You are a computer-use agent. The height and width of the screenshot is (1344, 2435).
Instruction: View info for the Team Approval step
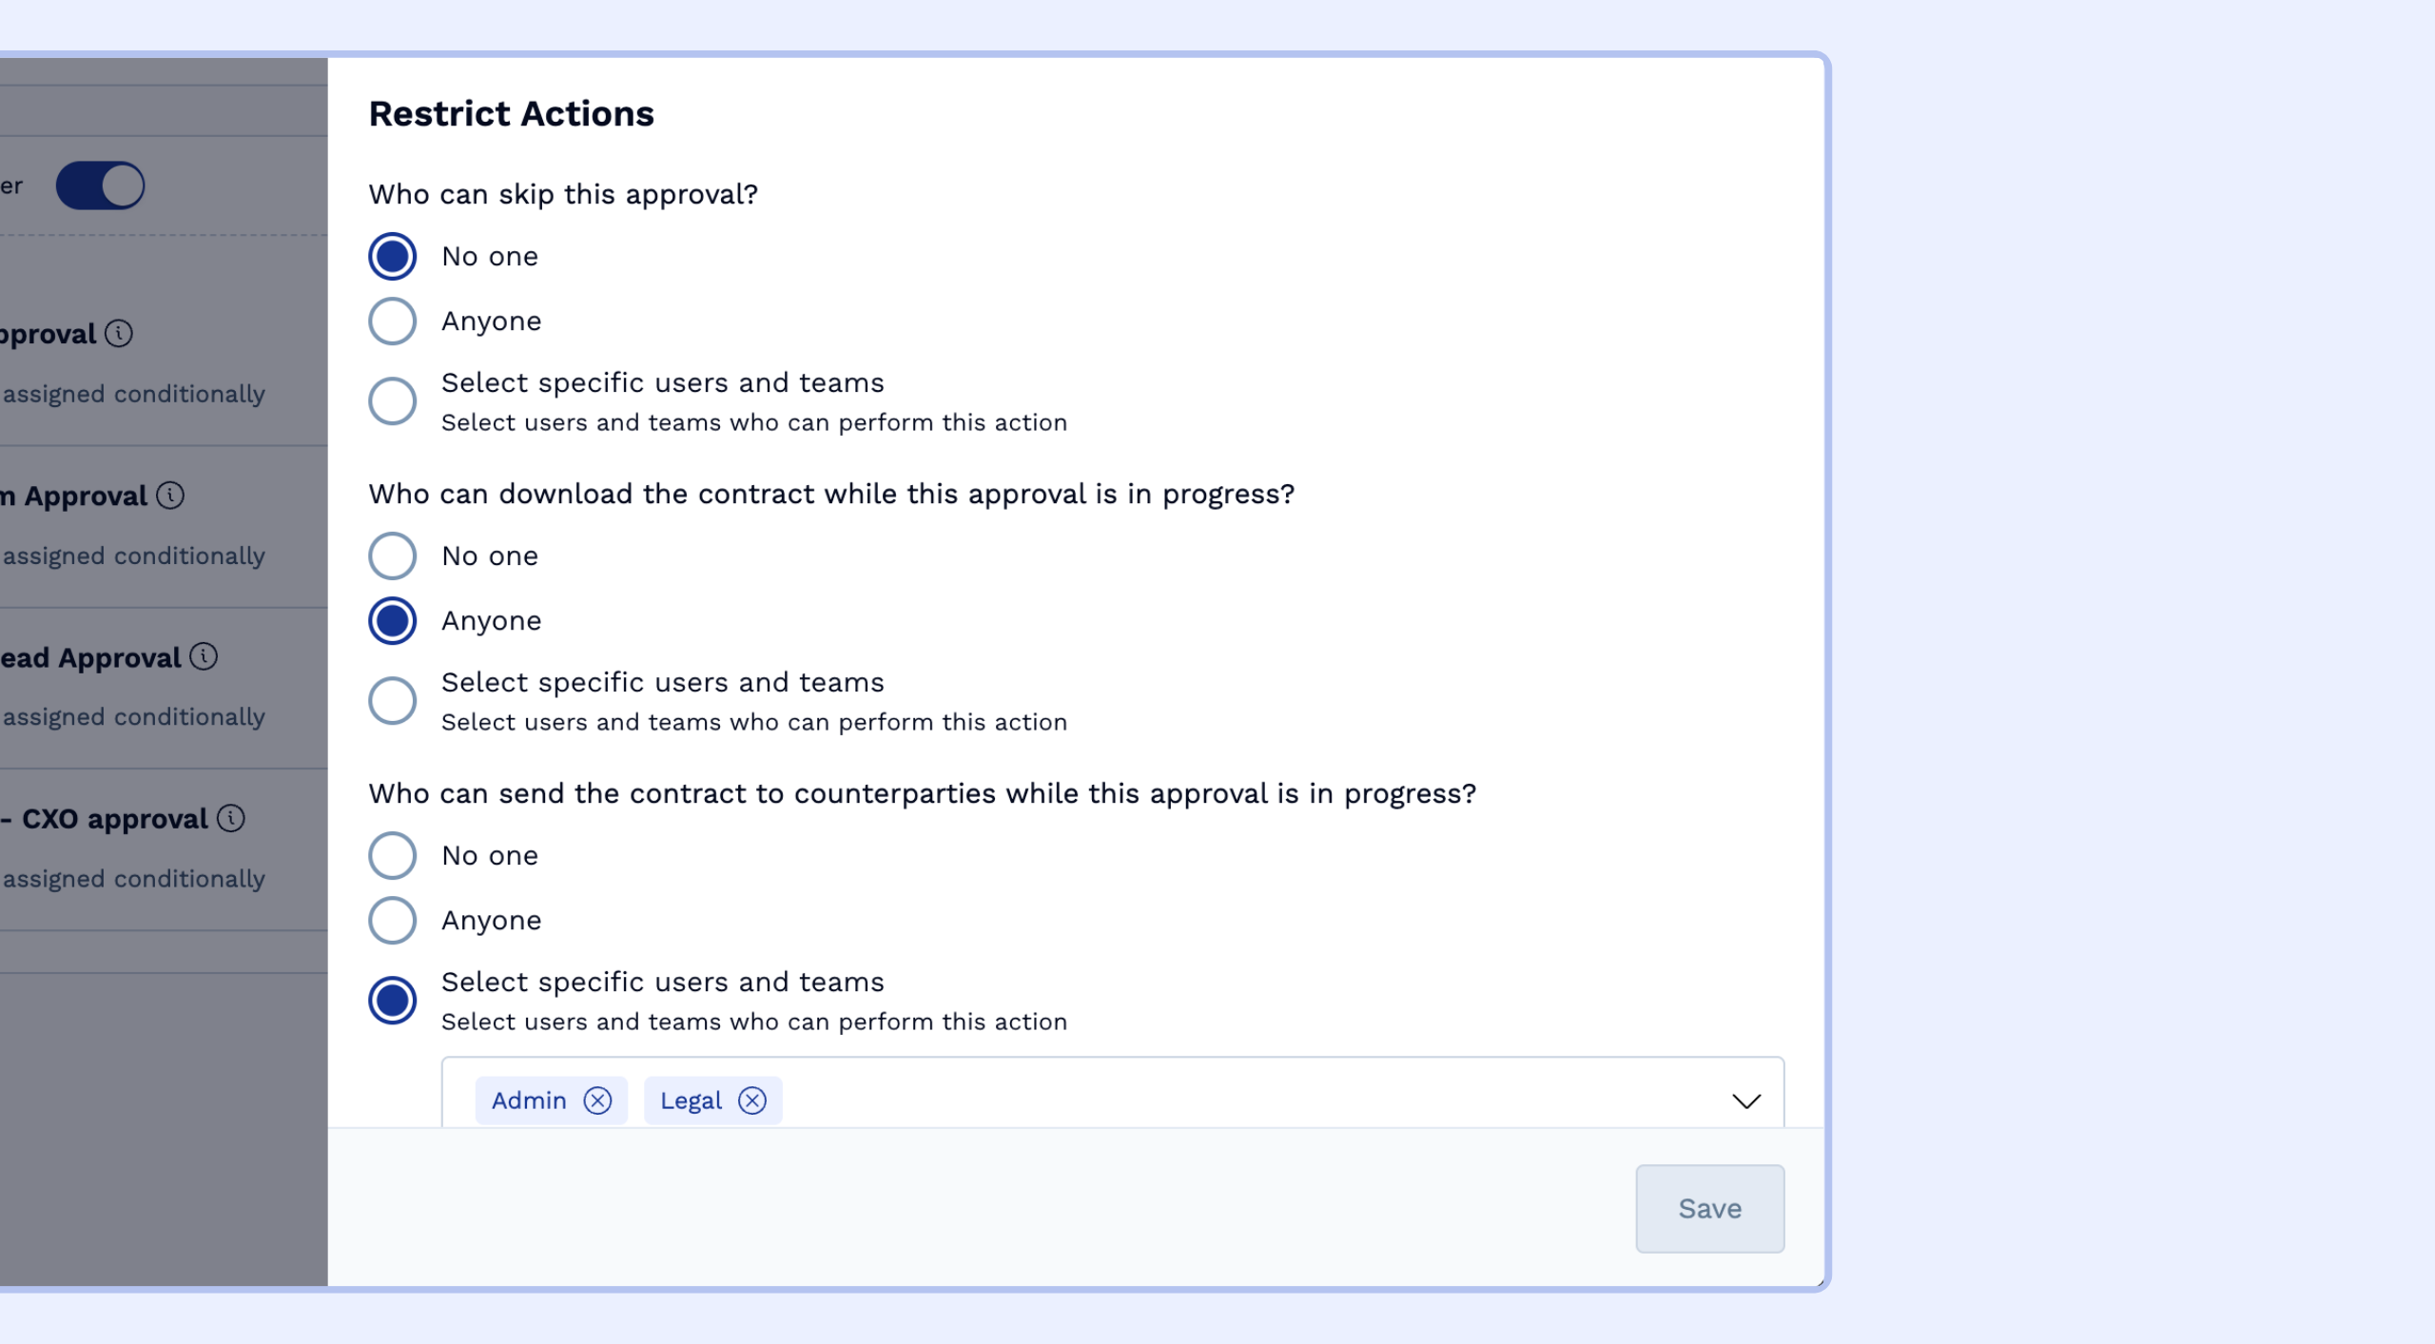coord(169,495)
